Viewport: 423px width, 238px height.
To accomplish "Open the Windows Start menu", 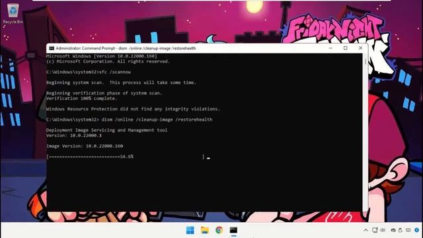I will [190, 230].
